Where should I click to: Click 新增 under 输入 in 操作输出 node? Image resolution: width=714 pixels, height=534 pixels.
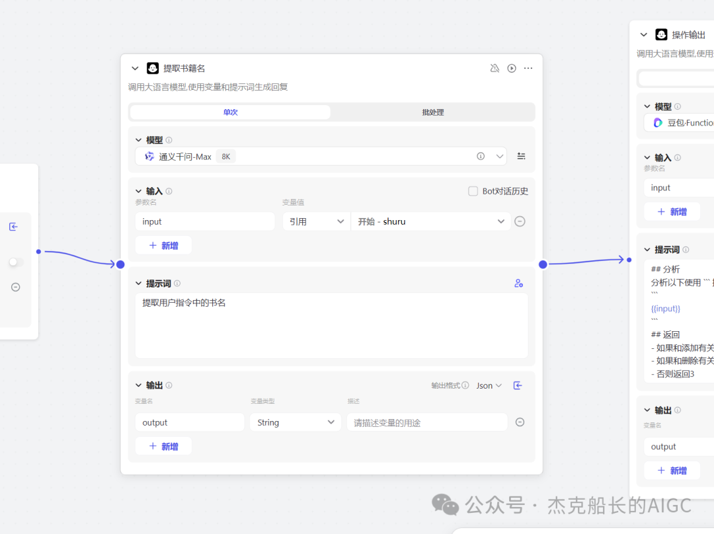(672, 211)
